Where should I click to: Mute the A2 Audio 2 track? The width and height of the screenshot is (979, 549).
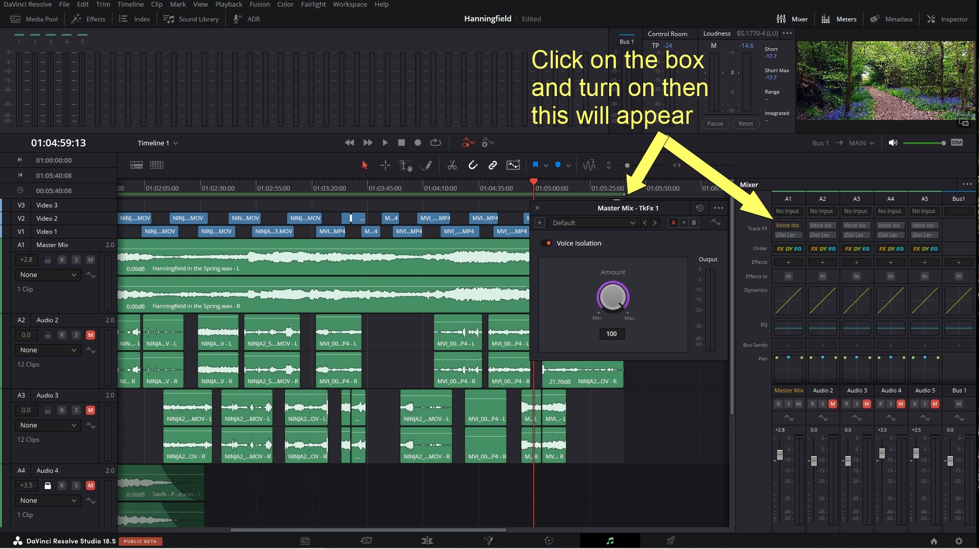(91, 335)
